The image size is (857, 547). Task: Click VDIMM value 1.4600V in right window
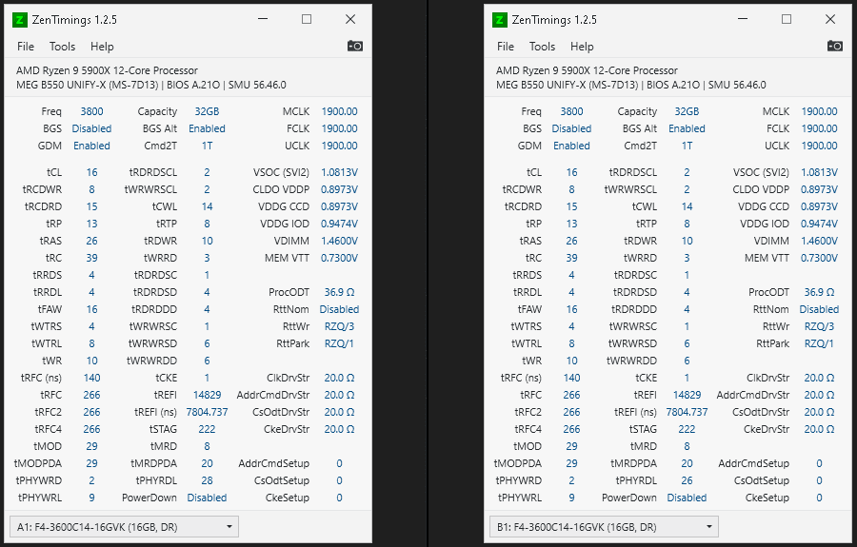[819, 241]
